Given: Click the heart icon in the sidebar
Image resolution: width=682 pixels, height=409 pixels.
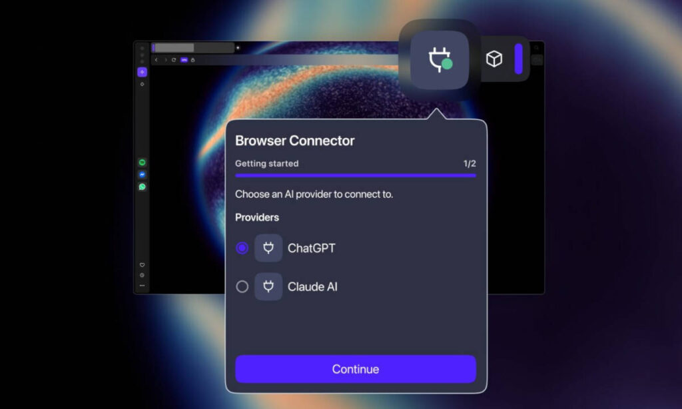Looking at the screenshot, I should coord(142,264).
